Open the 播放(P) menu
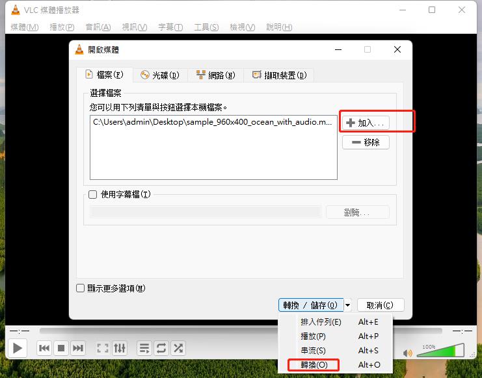The width and height of the screenshot is (482, 378). click(62, 27)
